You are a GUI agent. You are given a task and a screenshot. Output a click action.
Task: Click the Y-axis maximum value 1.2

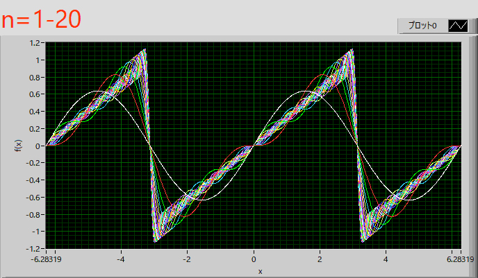[34, 43]
